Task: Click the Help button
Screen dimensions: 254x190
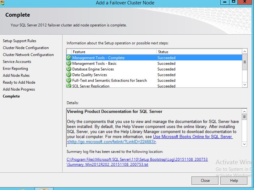Action: click(234, 181)
